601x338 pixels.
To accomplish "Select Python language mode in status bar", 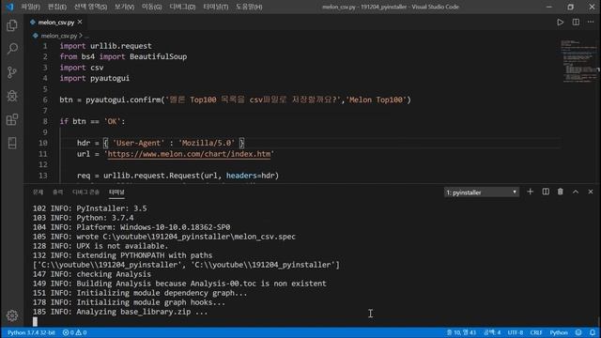I will [x=559, y=332].
